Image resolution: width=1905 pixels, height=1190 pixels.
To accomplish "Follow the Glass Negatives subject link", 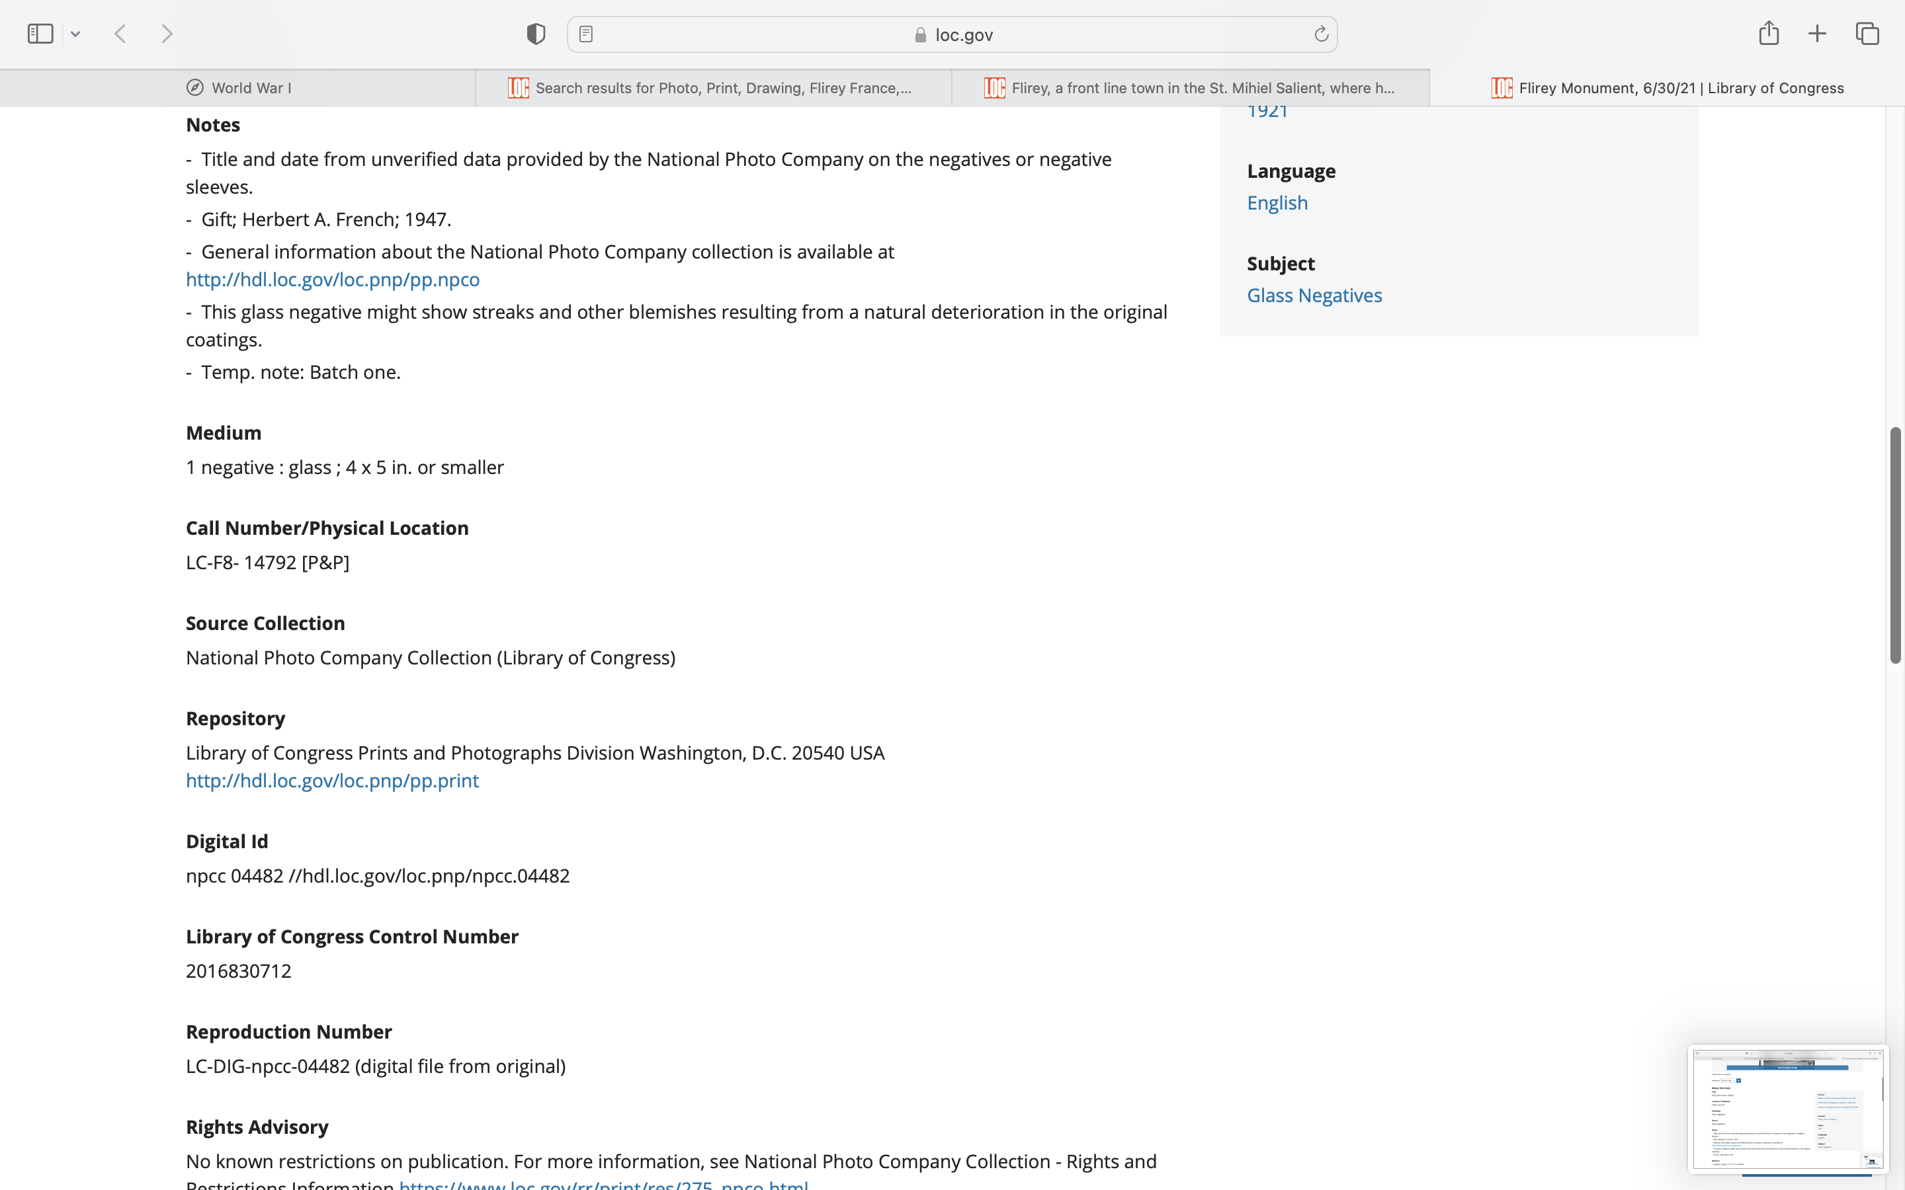I will point(1314,295).
